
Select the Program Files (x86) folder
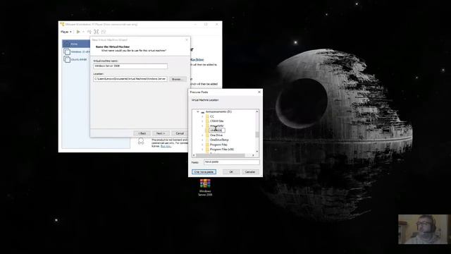[x=222, y=150]
